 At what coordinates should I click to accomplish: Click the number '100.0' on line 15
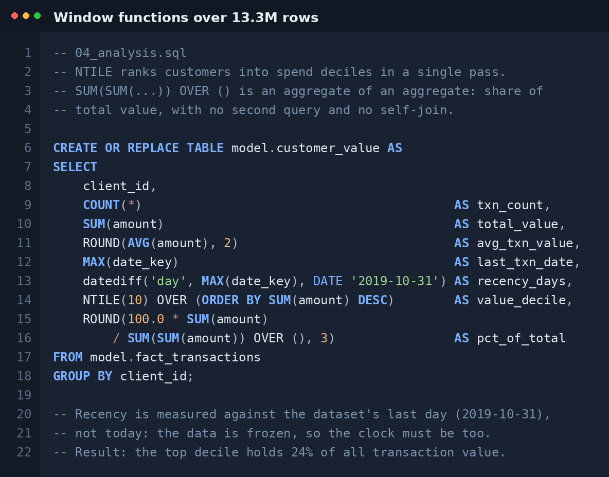point(146,319)
